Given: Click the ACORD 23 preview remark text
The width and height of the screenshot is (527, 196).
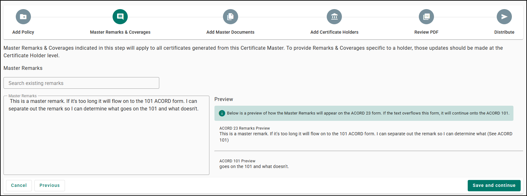Looking at the screenshot, I should (x=366, y=137).
